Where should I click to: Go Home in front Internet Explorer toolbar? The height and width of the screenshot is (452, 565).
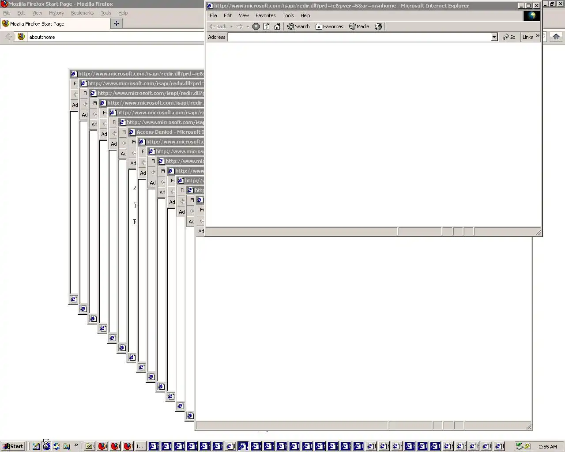277,26
